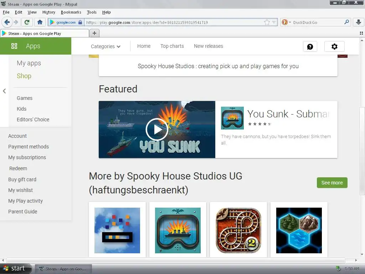
Task: Click the See more button
Action: click(332, 183)
